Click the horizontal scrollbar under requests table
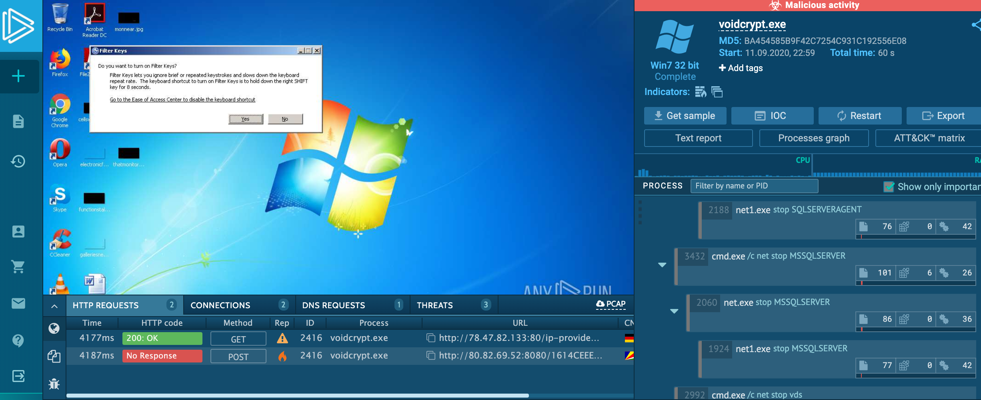Screen dimensions: 981x400 point(298,396)
